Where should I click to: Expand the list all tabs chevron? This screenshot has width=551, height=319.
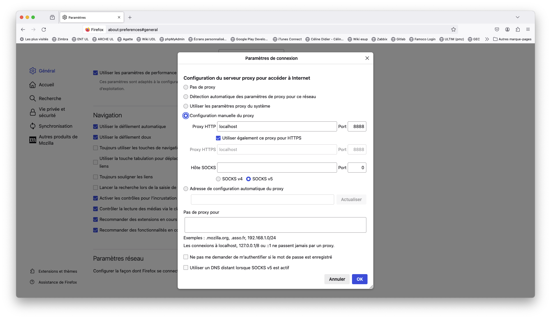pos(518,17)
